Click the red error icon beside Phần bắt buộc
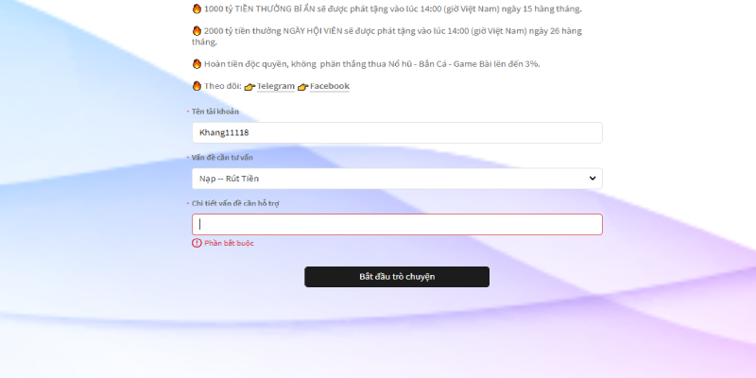This screenshot has height=378, width=756. click(197, 243)
